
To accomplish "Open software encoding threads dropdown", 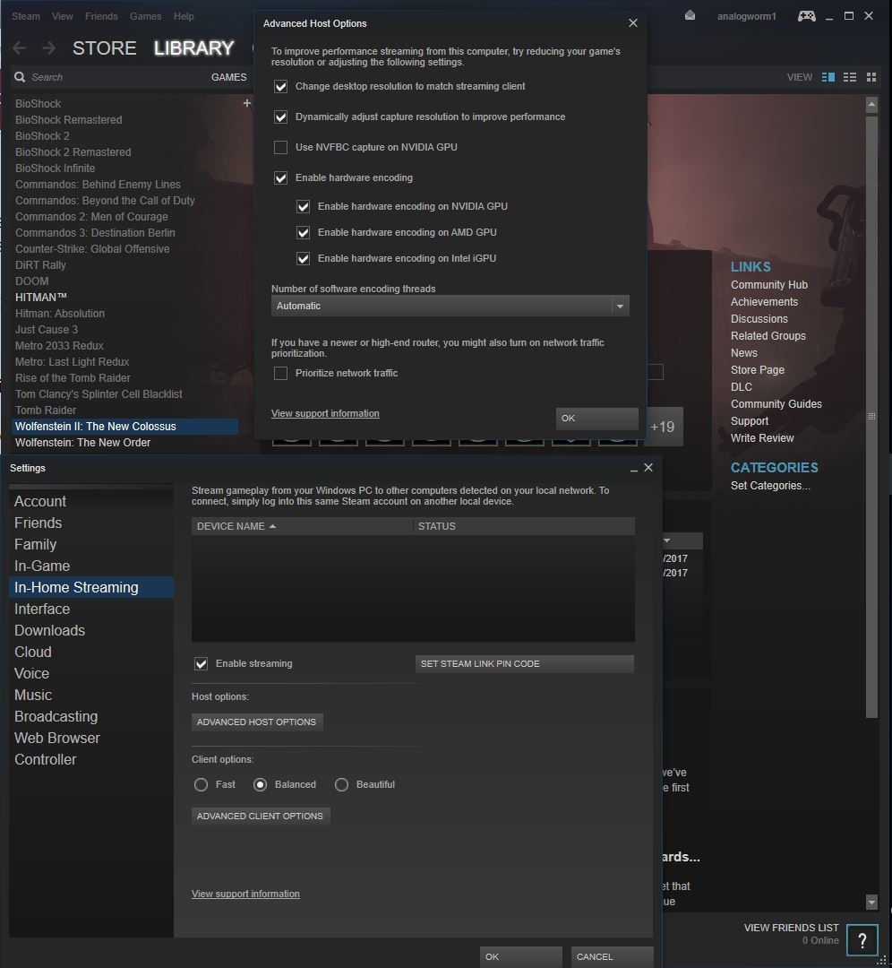I will (450, 306).
